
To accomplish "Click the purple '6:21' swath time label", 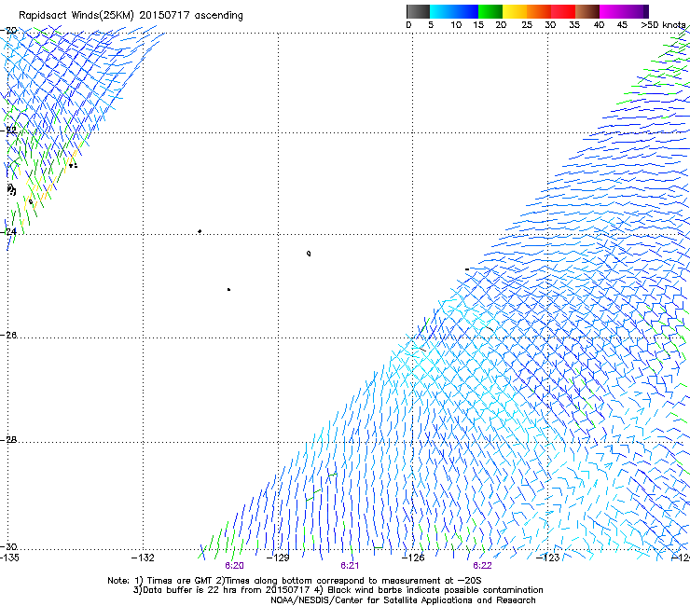I will pyautogui.click(x=350, y=566).
